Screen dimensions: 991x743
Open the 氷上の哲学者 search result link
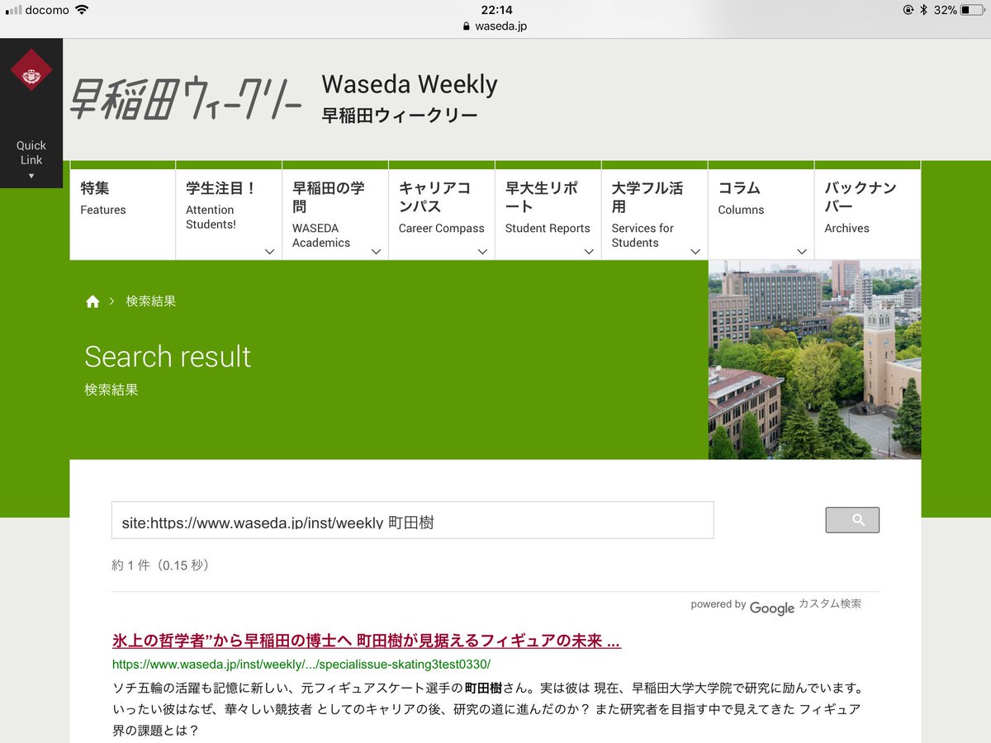point(367,641)
